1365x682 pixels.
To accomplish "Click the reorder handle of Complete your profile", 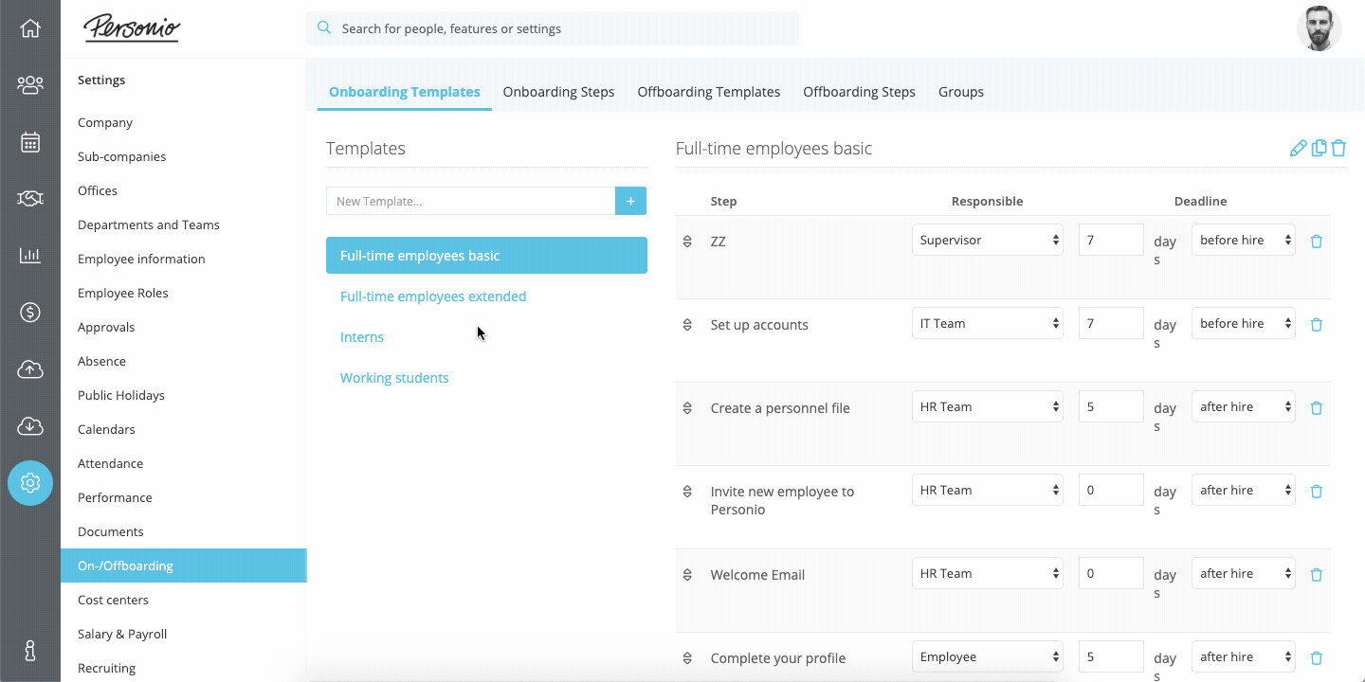I will [x=687, y=658].
